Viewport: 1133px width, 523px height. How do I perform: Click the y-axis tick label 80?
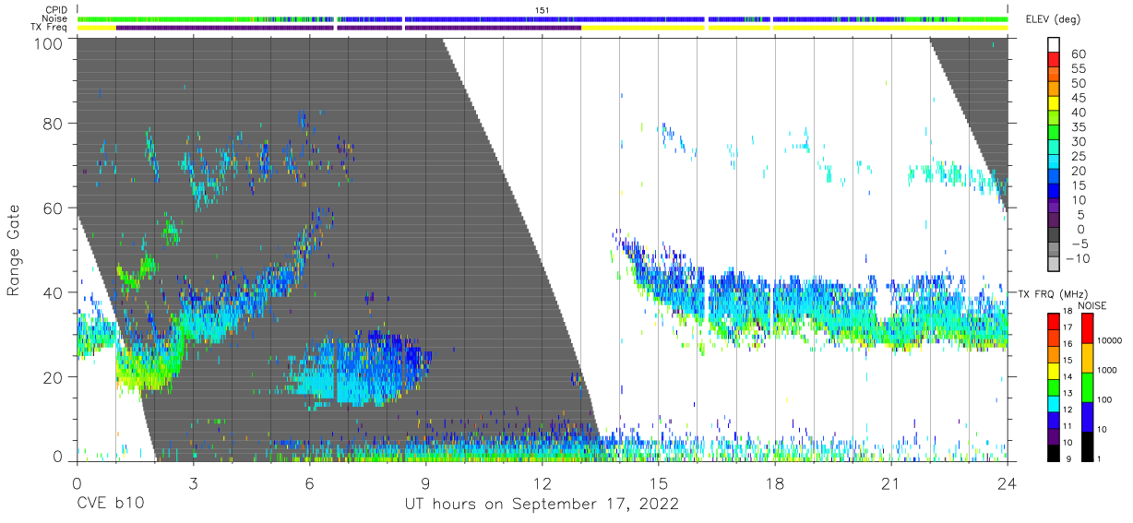point(53,123)
